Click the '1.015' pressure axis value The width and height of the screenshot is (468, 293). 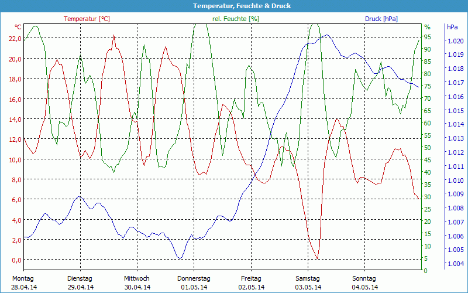tap(456, 111)
